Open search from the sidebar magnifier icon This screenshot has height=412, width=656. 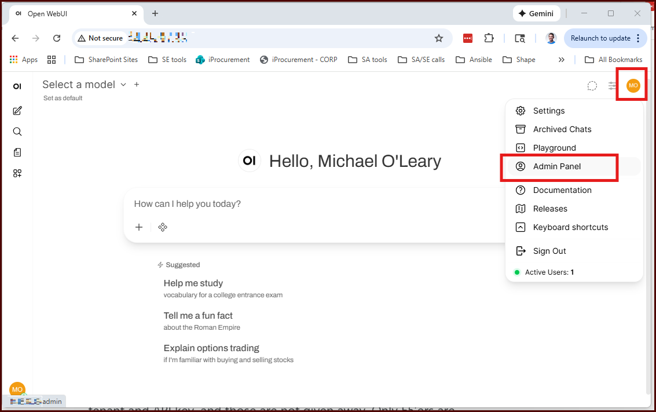[x=17, y=132]
